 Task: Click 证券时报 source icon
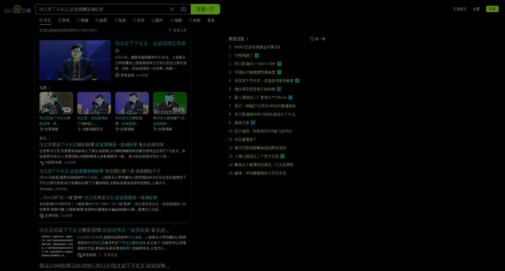coord(42,216)
